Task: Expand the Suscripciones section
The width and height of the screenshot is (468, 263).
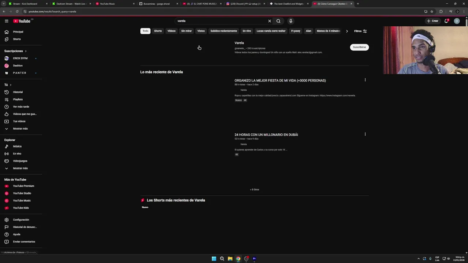Action: (15, 51)
